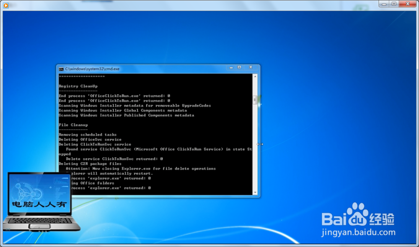Click 'Removing scheduled tasks' line
Viewport: 419px width, 247px height.
point(88,135)
